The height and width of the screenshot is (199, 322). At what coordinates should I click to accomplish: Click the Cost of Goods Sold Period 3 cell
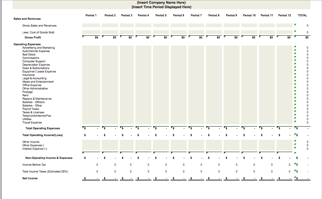(x=127, y=32)
